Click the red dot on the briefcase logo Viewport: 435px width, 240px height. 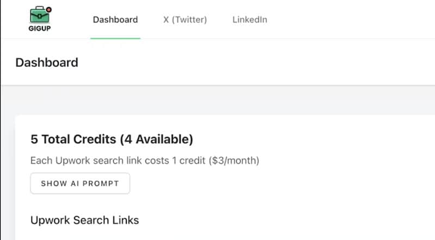(48, 9)
